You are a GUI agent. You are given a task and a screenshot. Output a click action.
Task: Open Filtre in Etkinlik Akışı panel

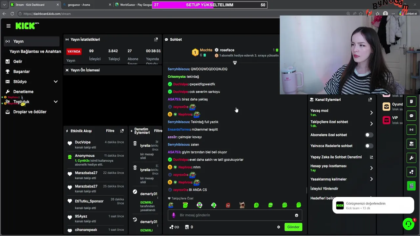click(x=110, y=131)
